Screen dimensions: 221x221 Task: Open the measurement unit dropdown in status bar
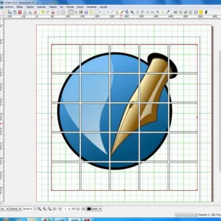(x=5, y=209)
